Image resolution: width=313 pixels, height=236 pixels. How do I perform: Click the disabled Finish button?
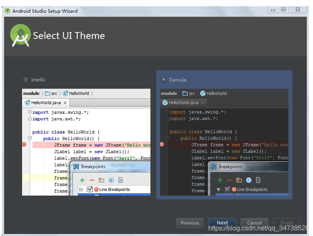(287, 223)
